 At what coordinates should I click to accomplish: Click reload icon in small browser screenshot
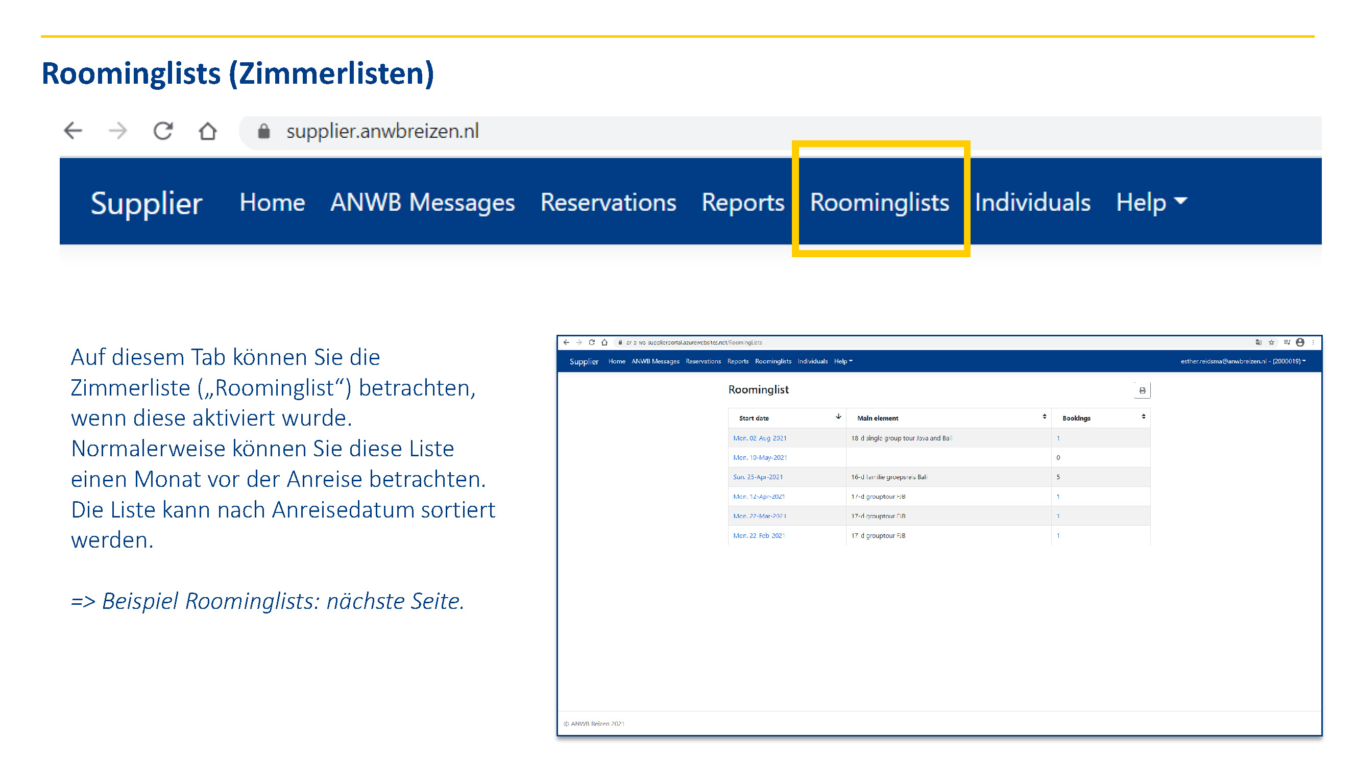(592, 342)
